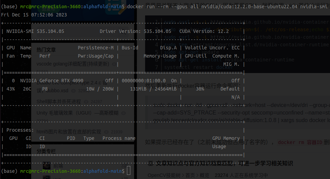Click the '24287' view count text
This screenshot has height=179, width=330.
click(96, 102)
